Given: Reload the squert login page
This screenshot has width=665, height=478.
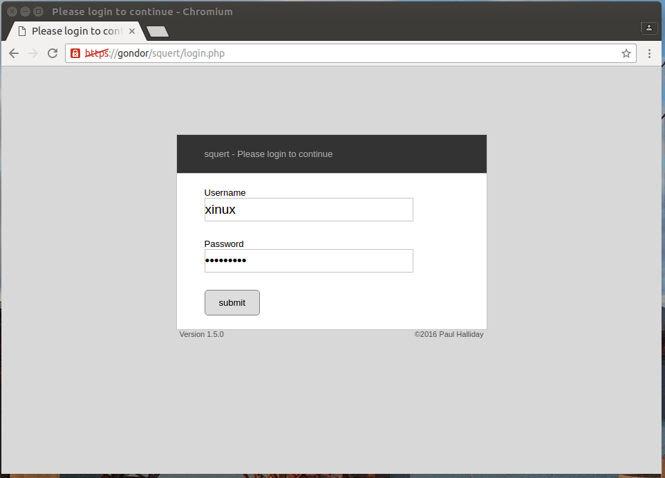Looking at the screenshot, I should tap(53, 53).
